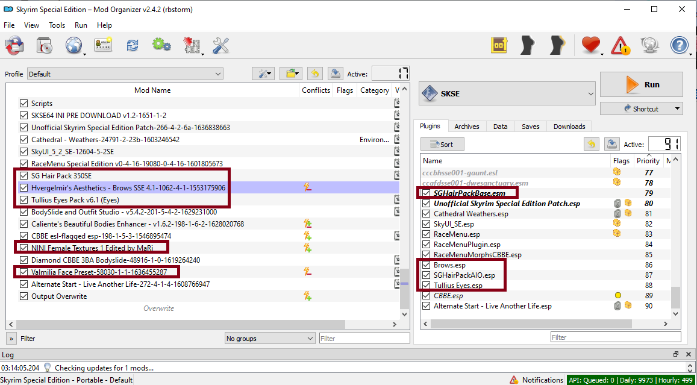The height and width of the screenshot is (385, 697).
Task: Open the Executables configuration icon
Action: 192,46
